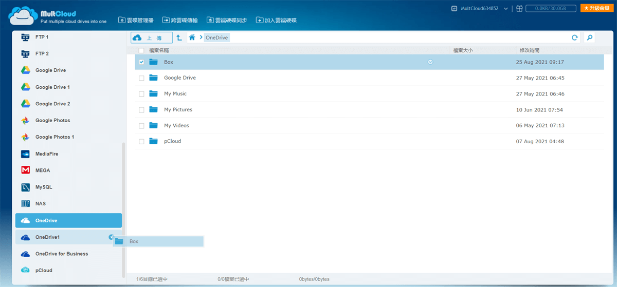Click the OneDrive for Business icon

coord(25,254)
